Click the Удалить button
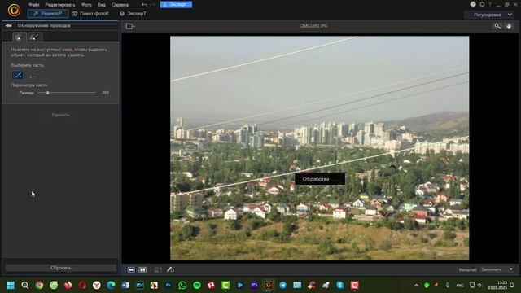521x293 pixels. click(x=60, y=115)
